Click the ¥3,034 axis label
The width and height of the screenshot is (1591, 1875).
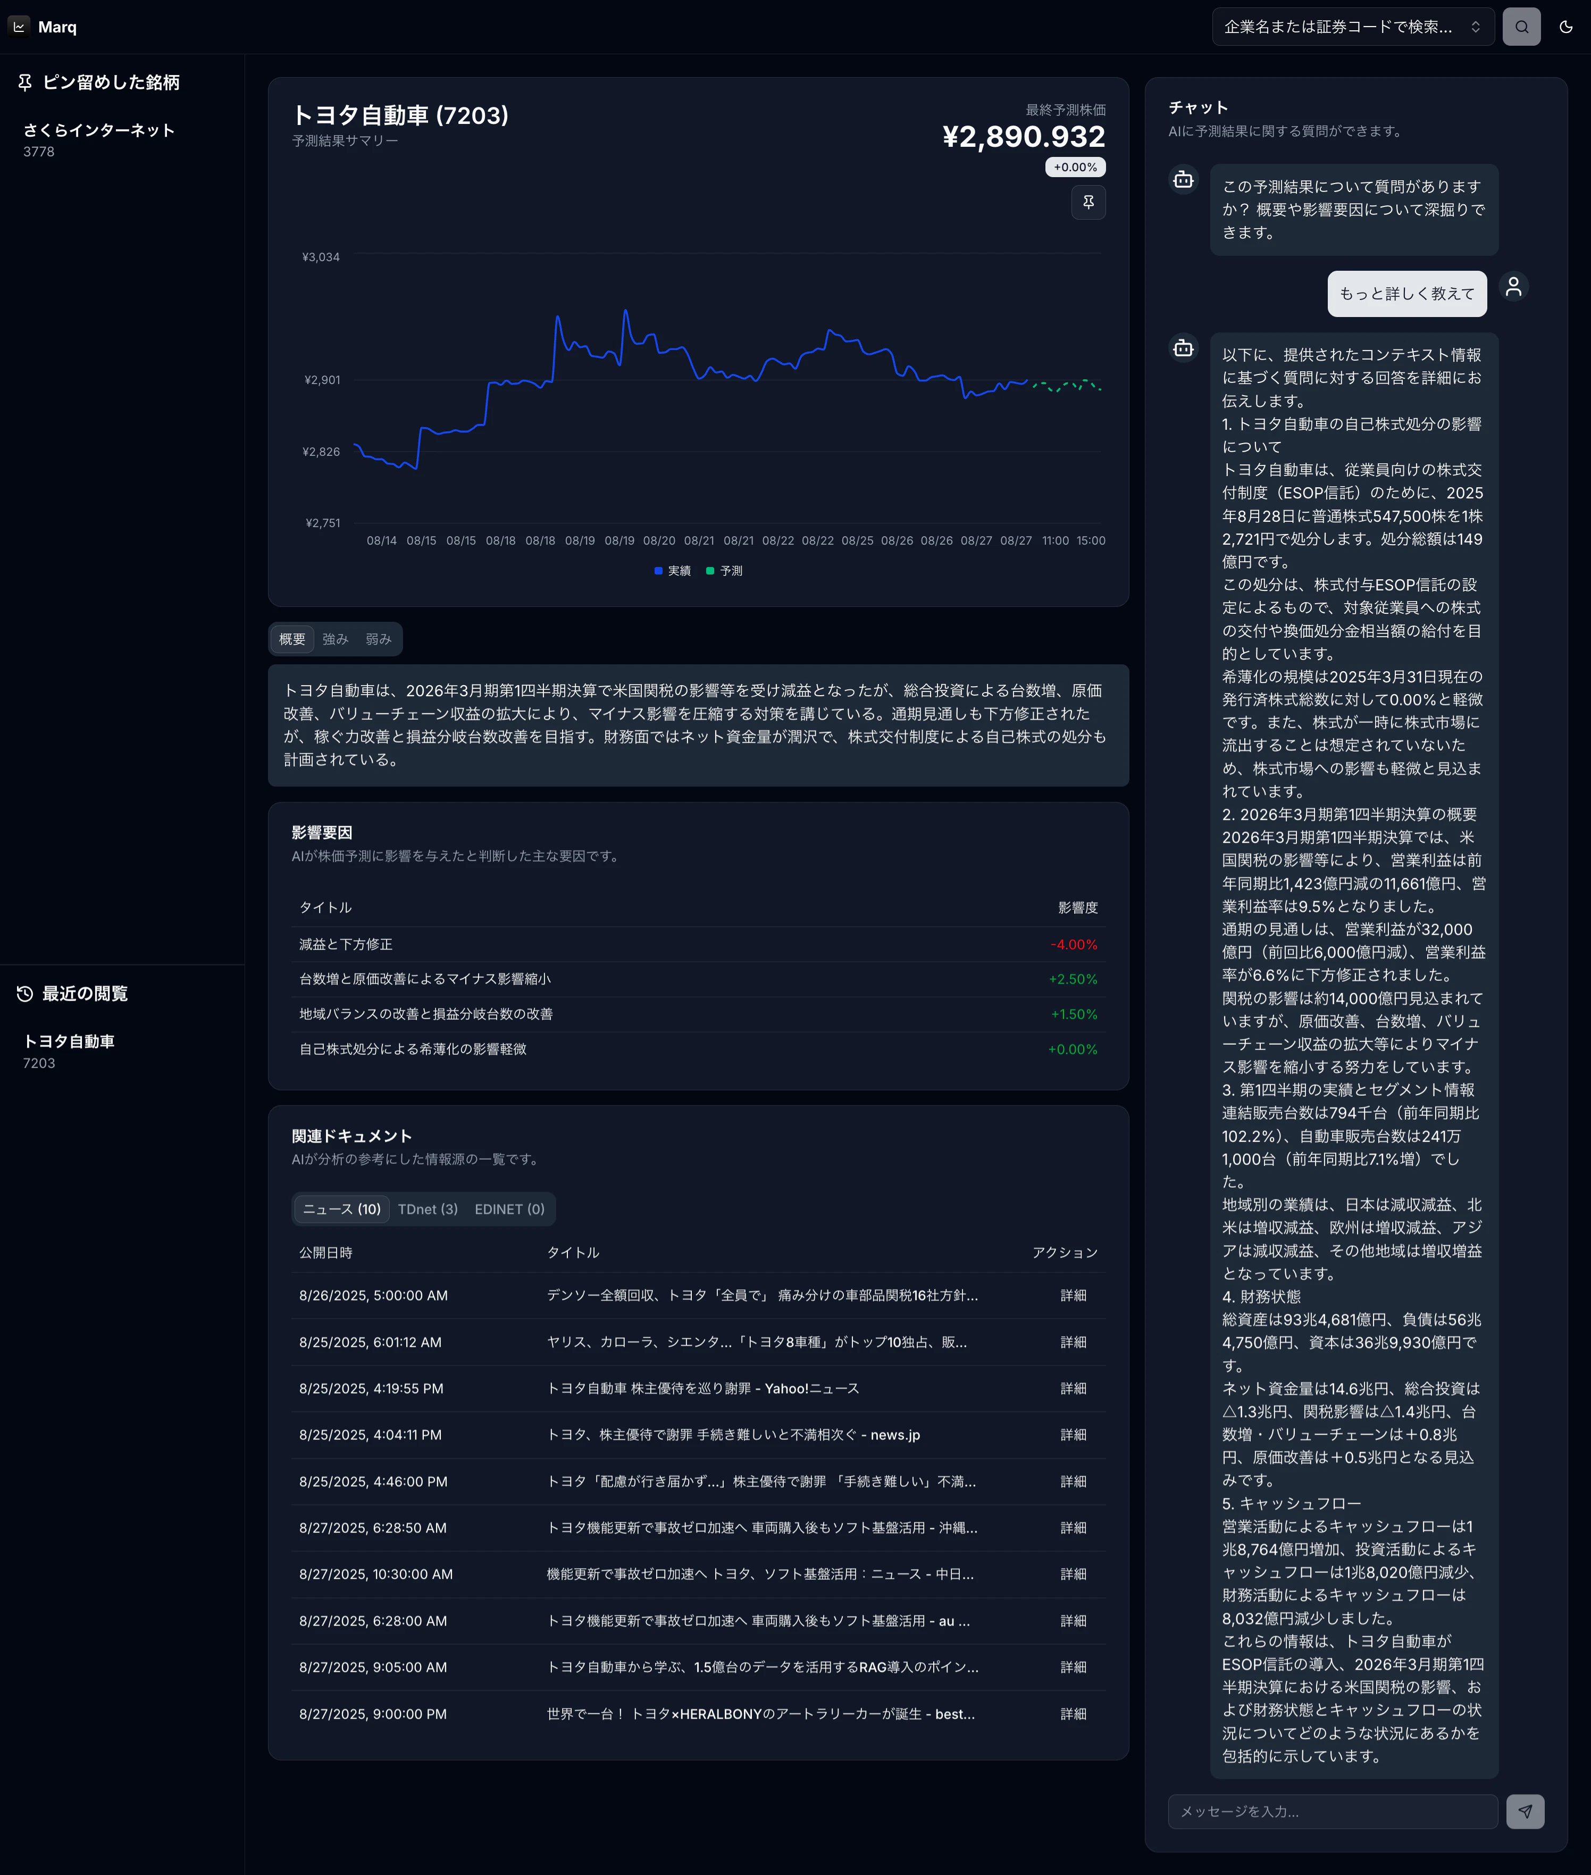pos(321,257)
